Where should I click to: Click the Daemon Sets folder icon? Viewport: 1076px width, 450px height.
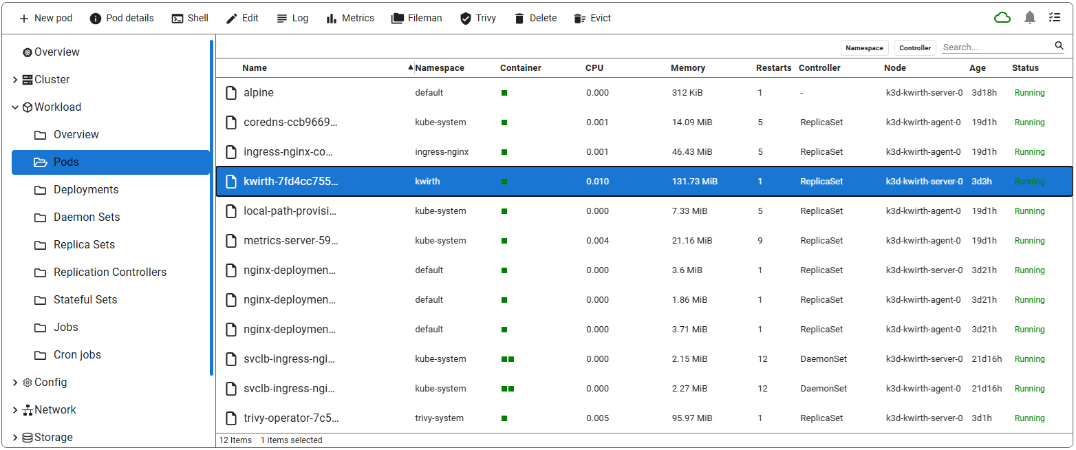tap(41, 217)
